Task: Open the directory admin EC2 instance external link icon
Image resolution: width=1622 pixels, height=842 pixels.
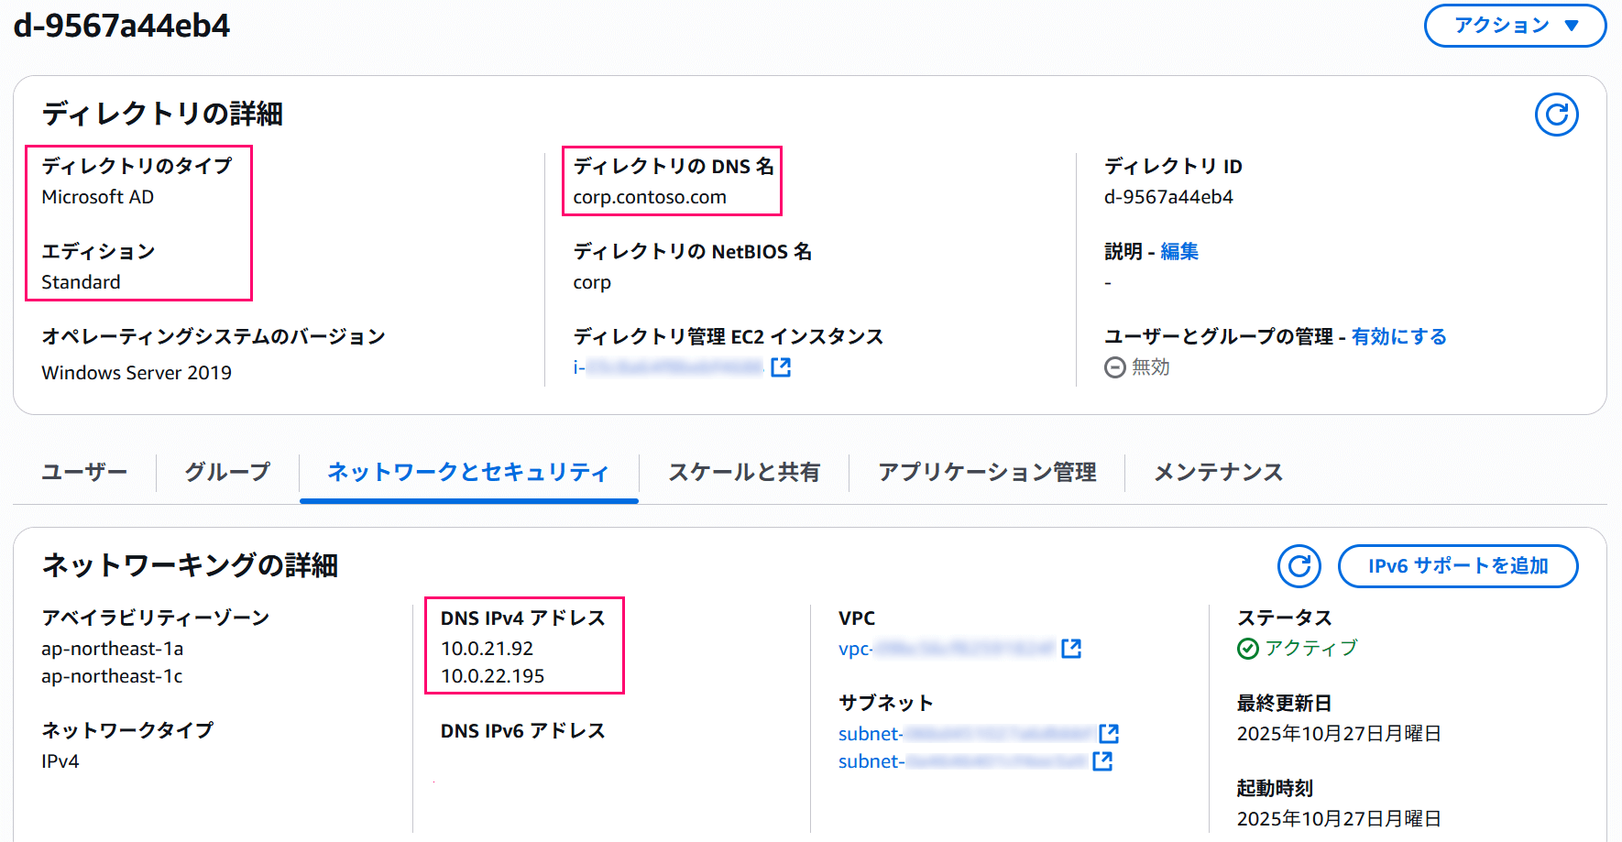Action: [x=781, y=366]
